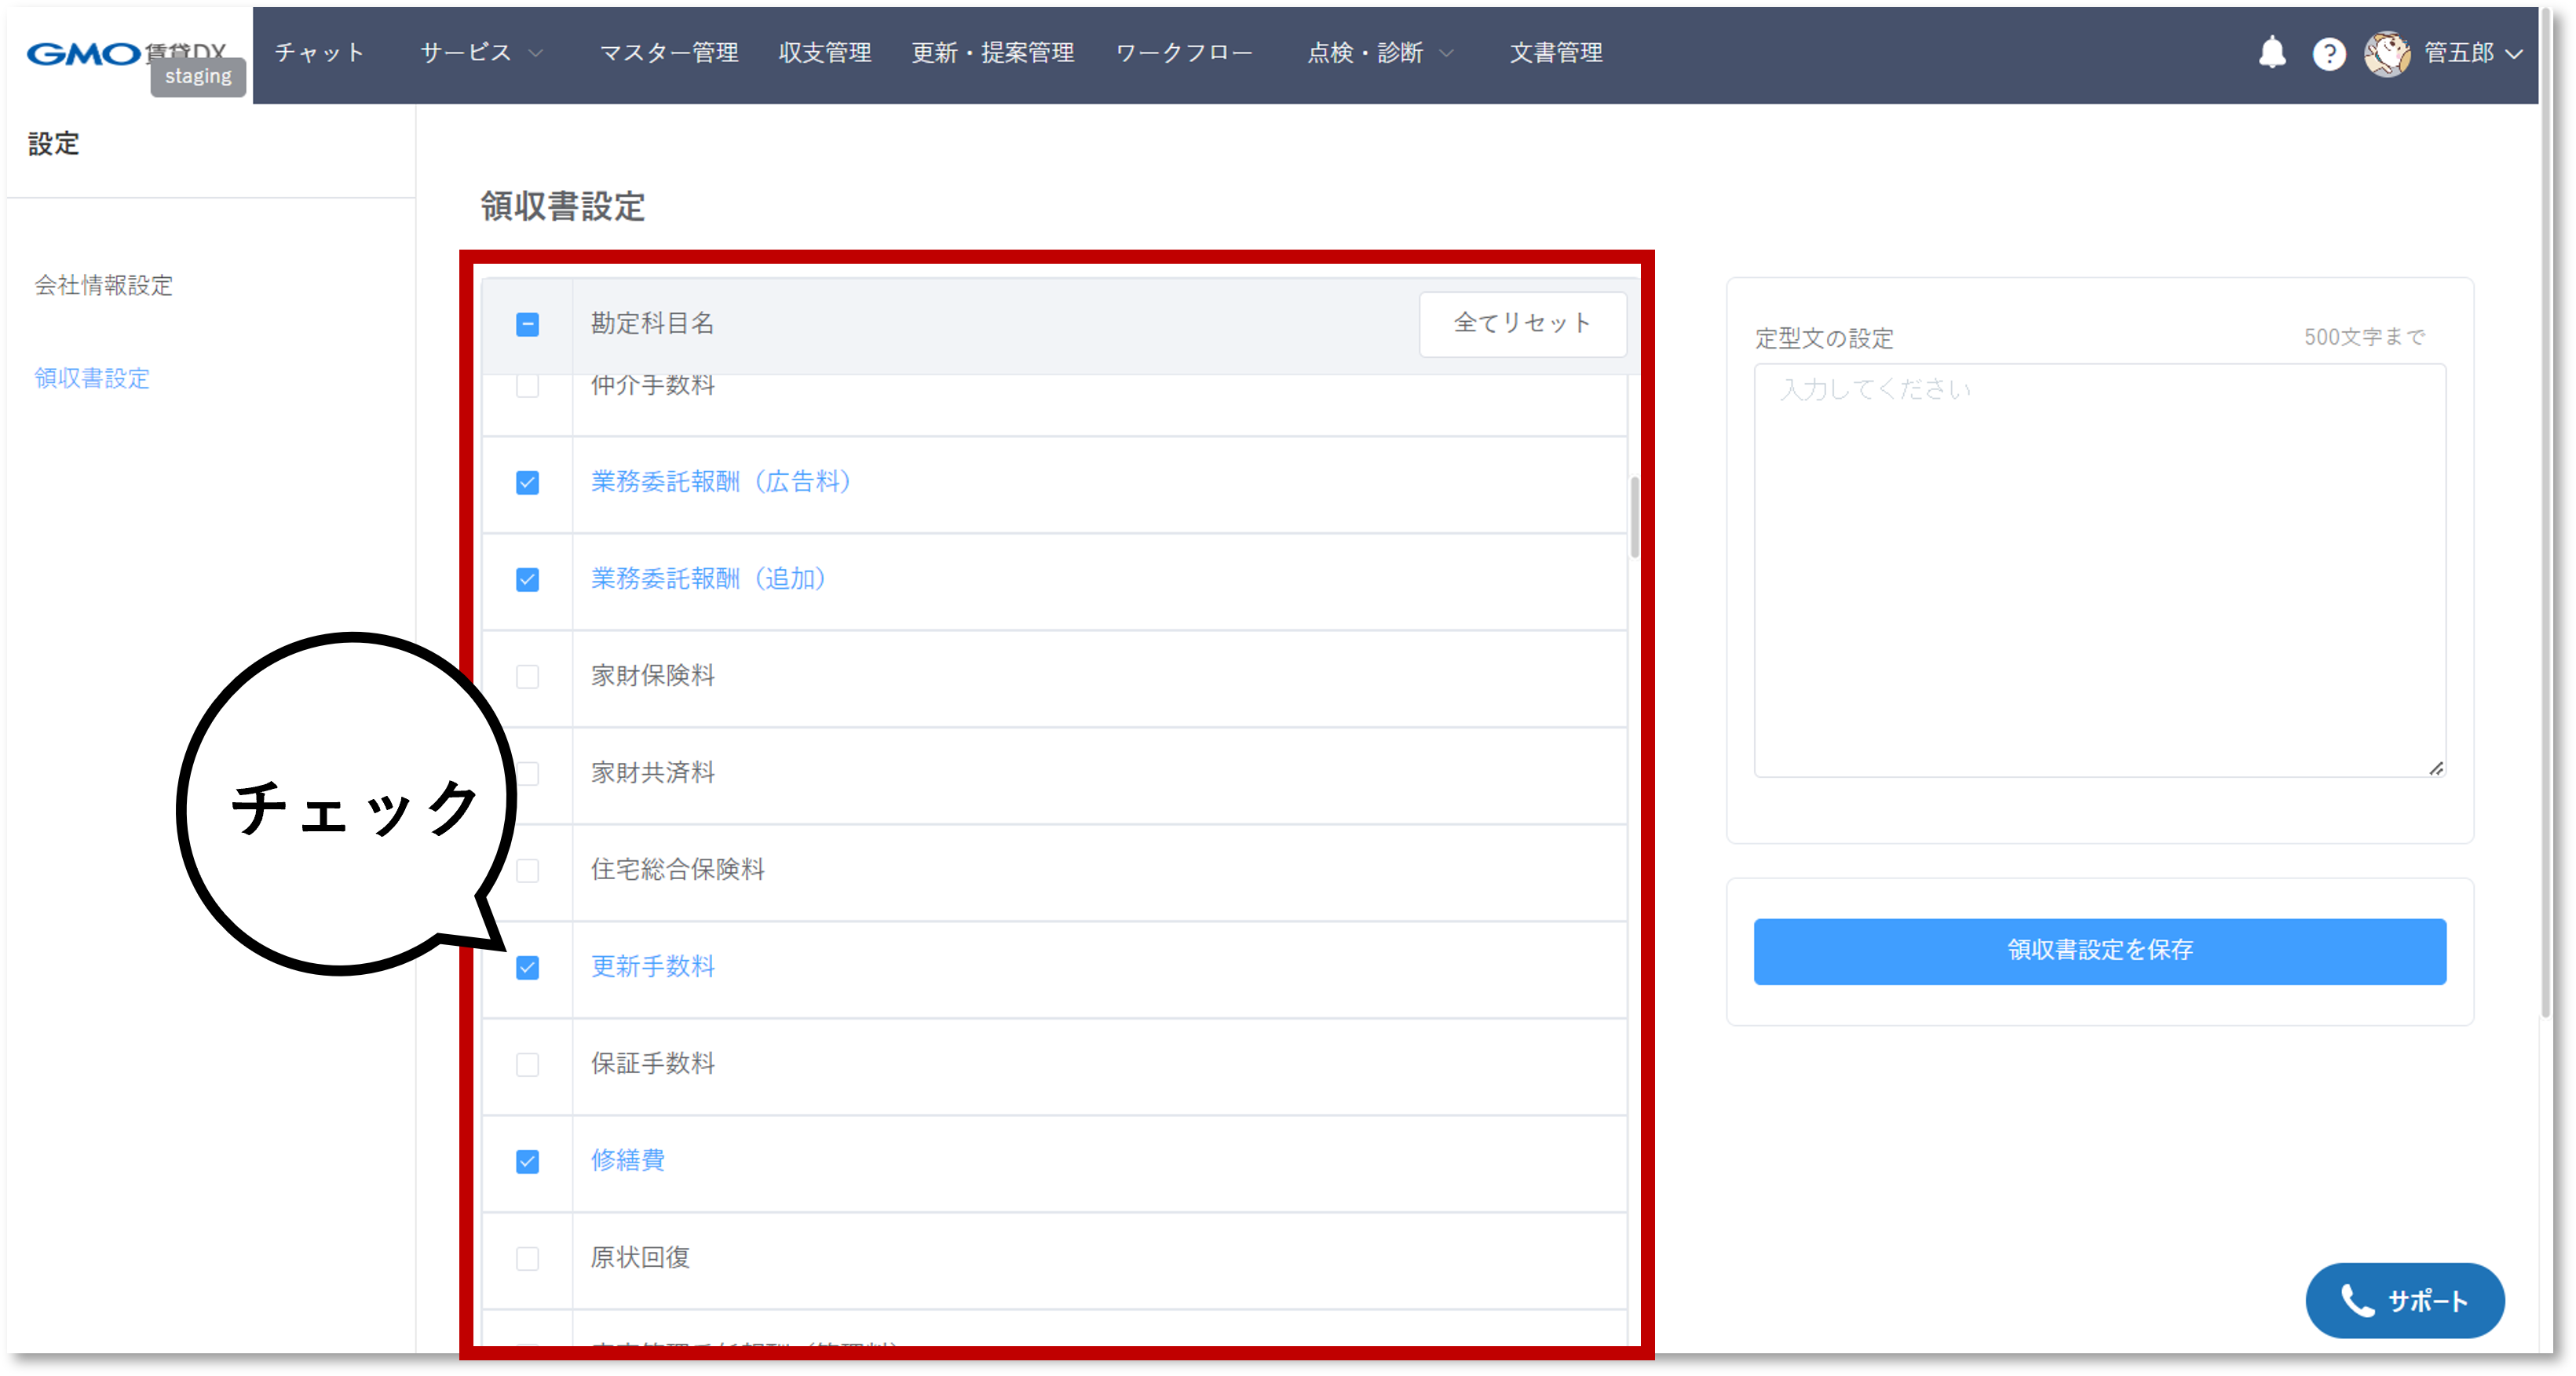This screenshot has width=2576, height=1376.
Task: Click into the 定型文の設定 text area
Action: click(x=2099, y=570)
